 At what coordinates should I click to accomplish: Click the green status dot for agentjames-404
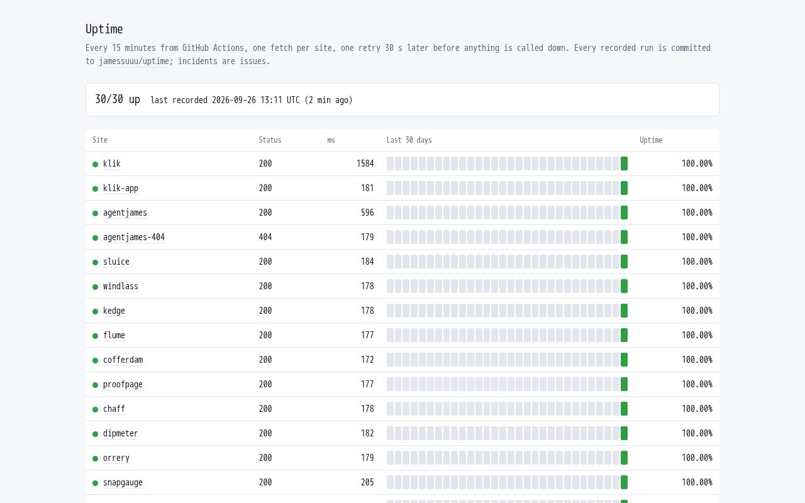[96, 238]
